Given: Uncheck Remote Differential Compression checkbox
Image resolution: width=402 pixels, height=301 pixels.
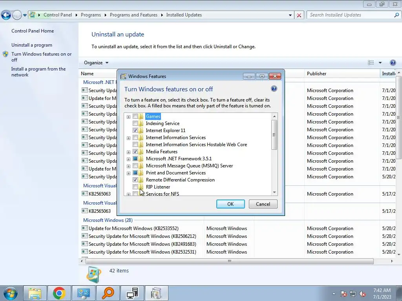Looking at the screenshot, I should [x=135, y=180].
